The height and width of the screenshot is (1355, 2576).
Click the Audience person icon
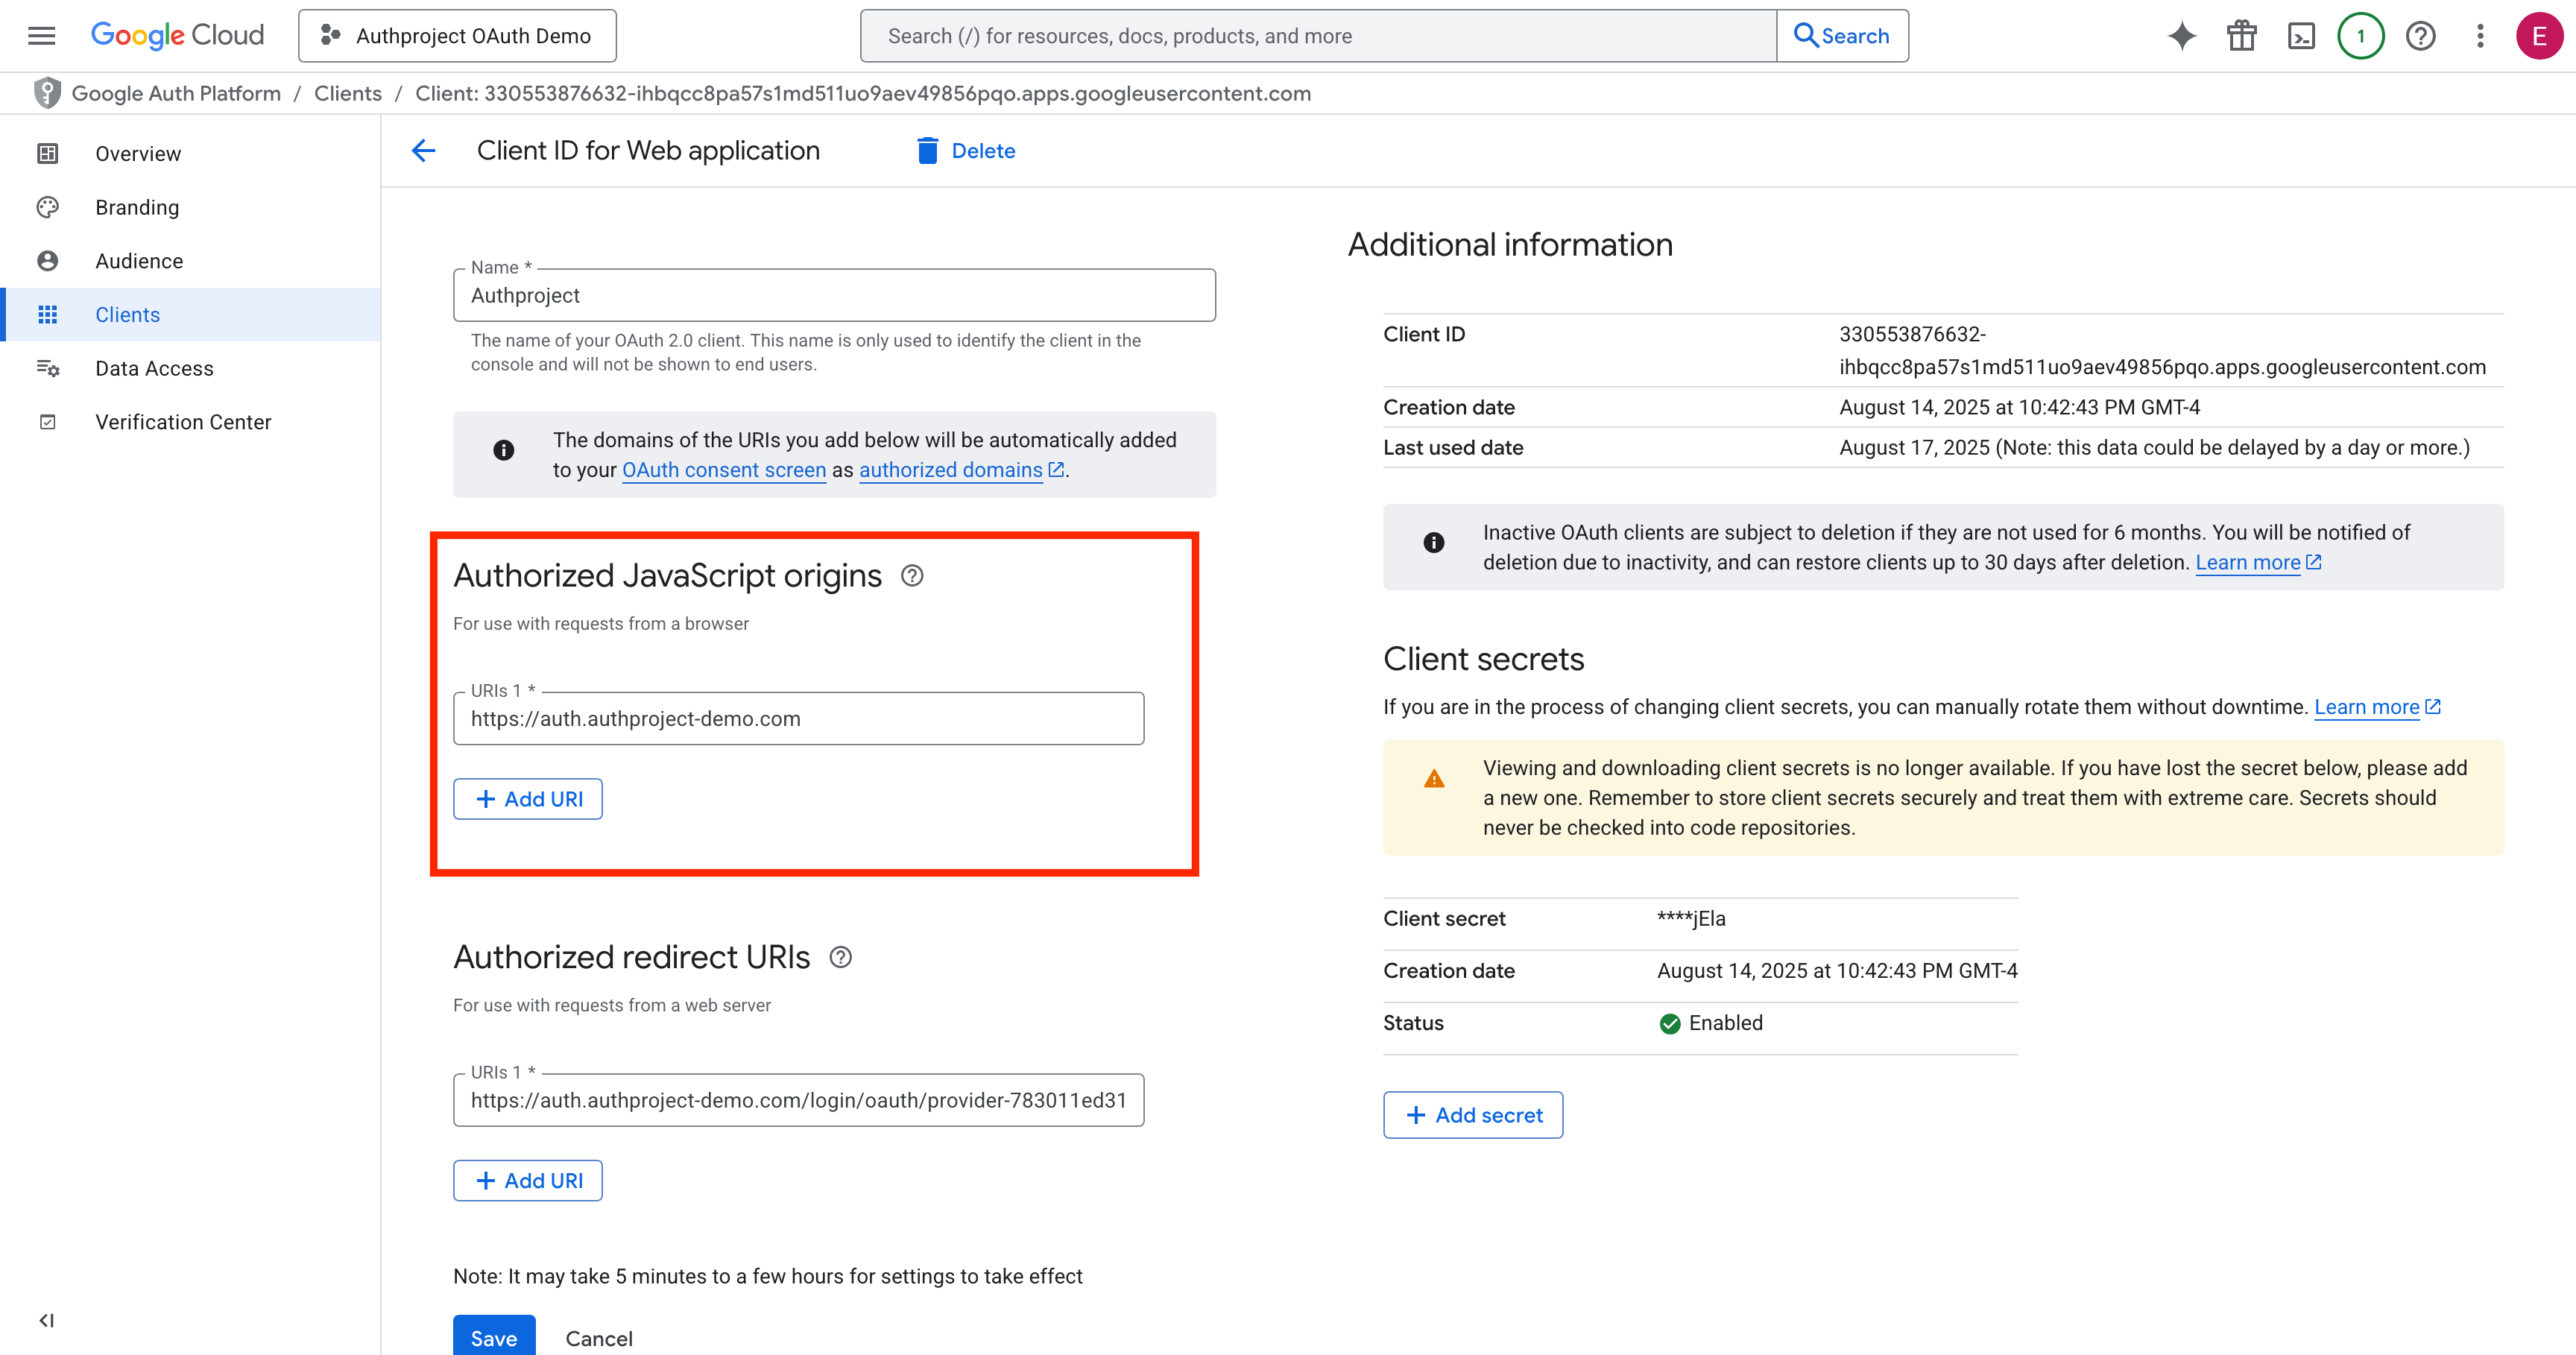(x=47, y=261)
